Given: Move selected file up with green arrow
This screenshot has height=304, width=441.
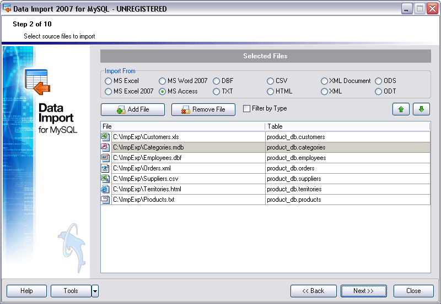Looking at the screenshot, I should pyautogui.click(x=401, y=109).
